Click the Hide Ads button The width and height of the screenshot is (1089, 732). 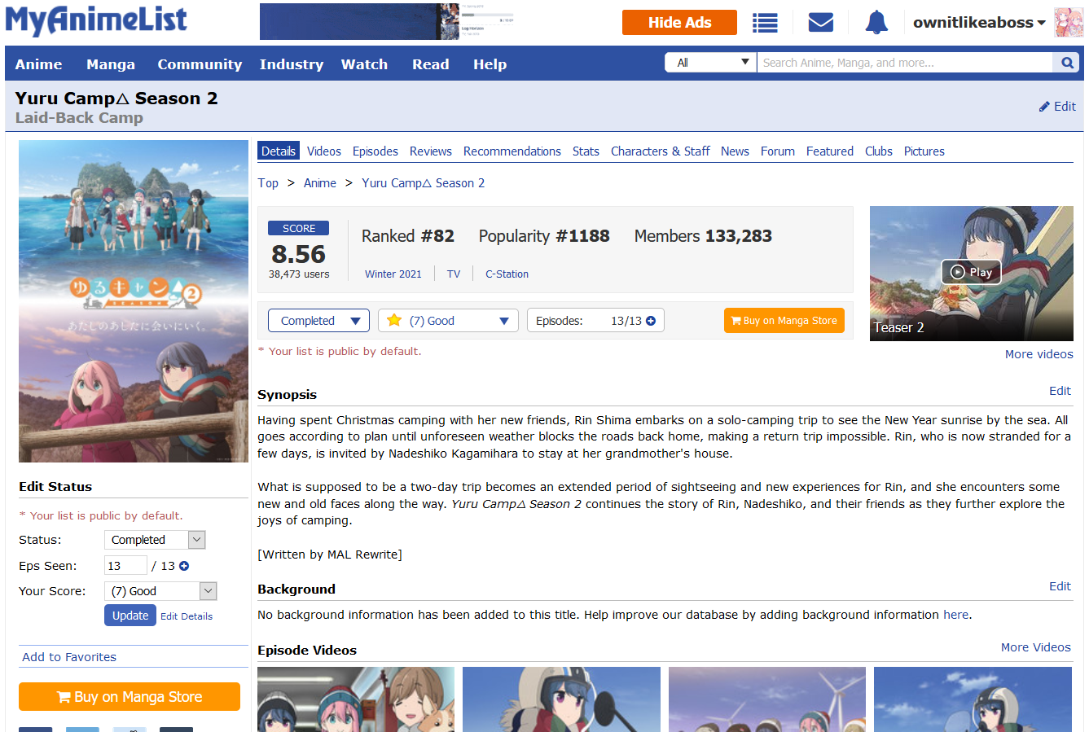[679, 23]
